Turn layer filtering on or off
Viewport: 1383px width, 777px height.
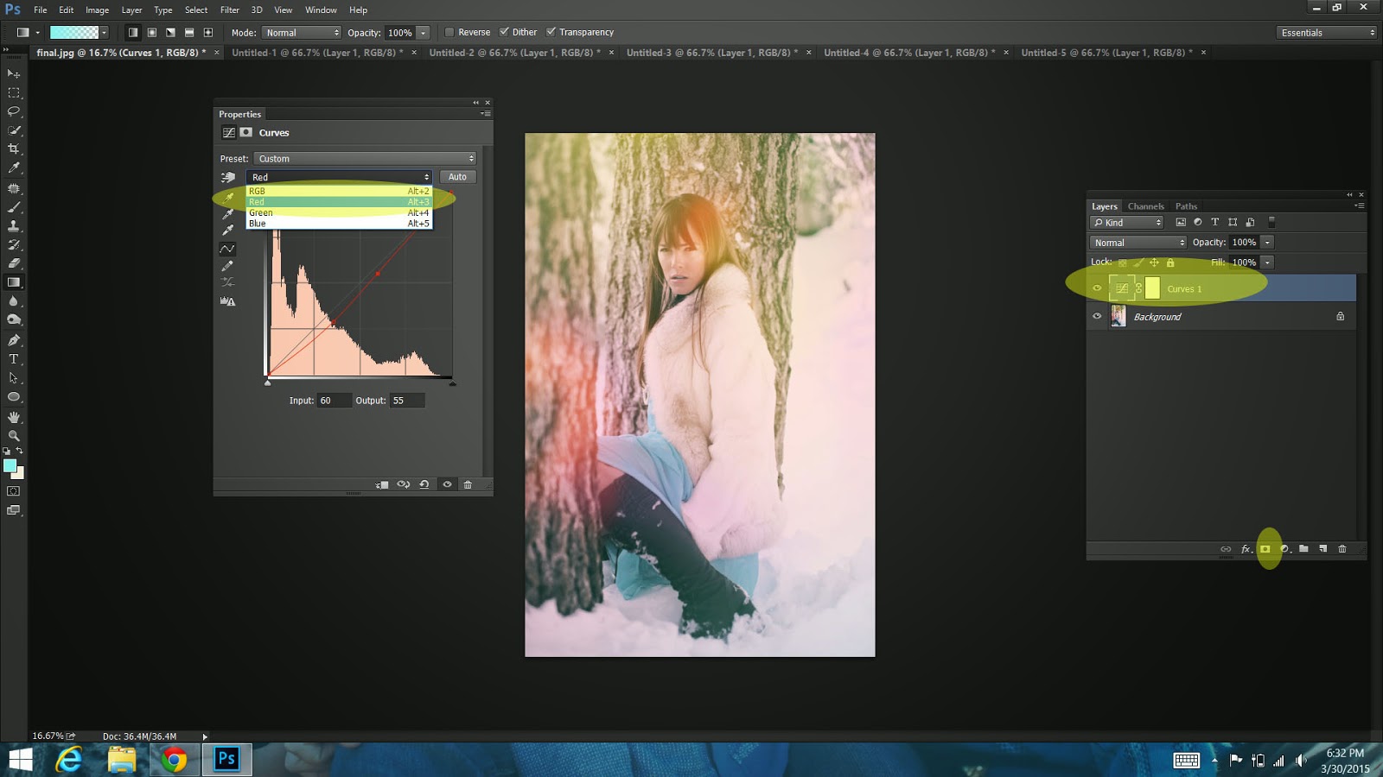pyautogui.click(x=1271, y=222)
